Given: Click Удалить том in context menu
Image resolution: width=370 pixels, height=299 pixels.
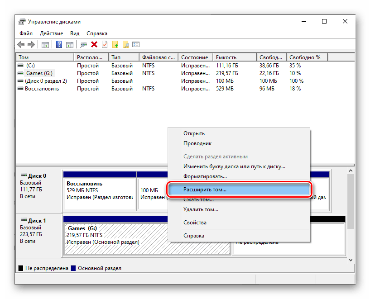Looking at the screenshot, I should tap(201, 209).
